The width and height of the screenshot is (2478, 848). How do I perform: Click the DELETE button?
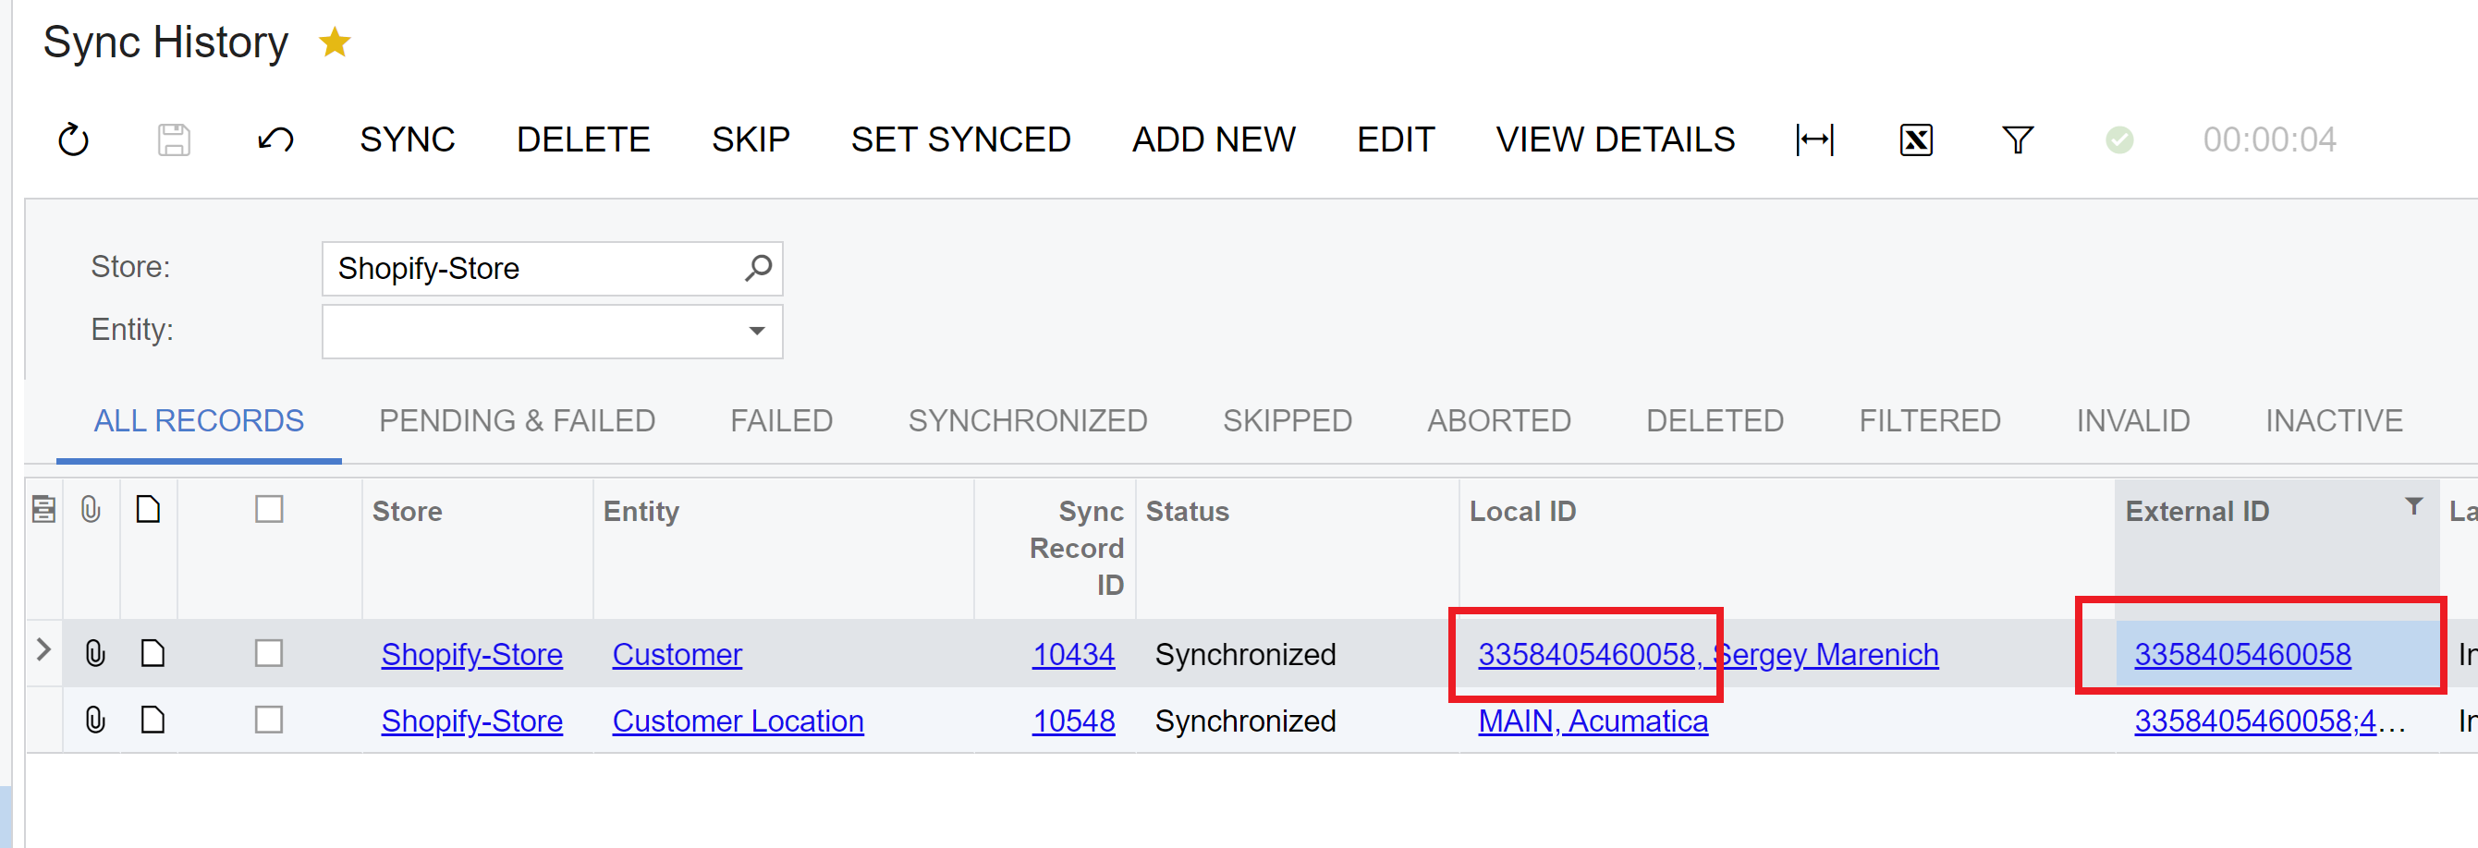coord(583,140)
